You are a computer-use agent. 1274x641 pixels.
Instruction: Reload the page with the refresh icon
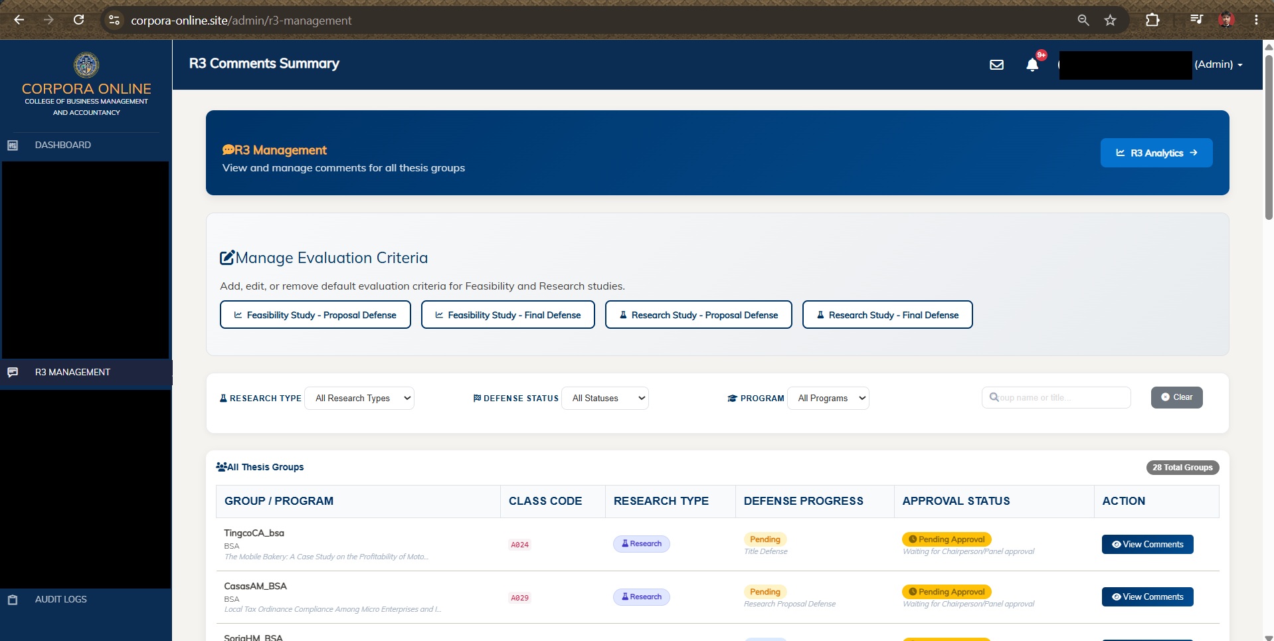[x=78, y=20]
